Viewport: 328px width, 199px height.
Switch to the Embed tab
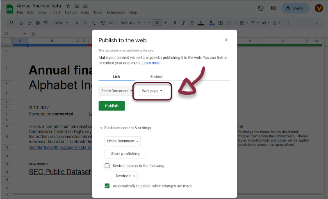click(156, 77)
